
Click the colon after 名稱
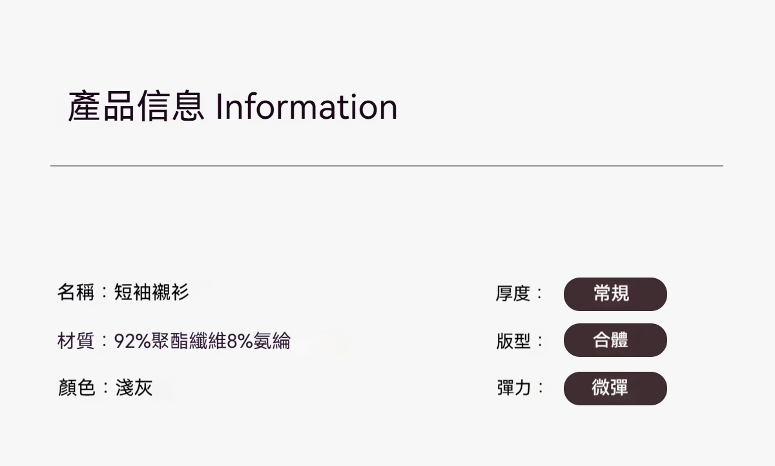point(105,293)
